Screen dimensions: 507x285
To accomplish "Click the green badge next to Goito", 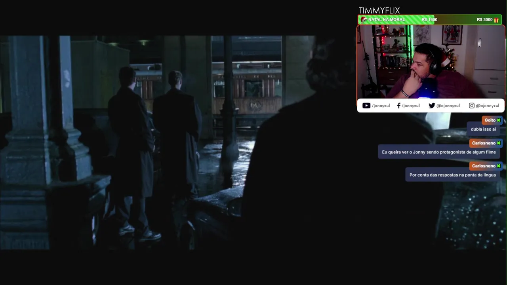I will (499, 120).
